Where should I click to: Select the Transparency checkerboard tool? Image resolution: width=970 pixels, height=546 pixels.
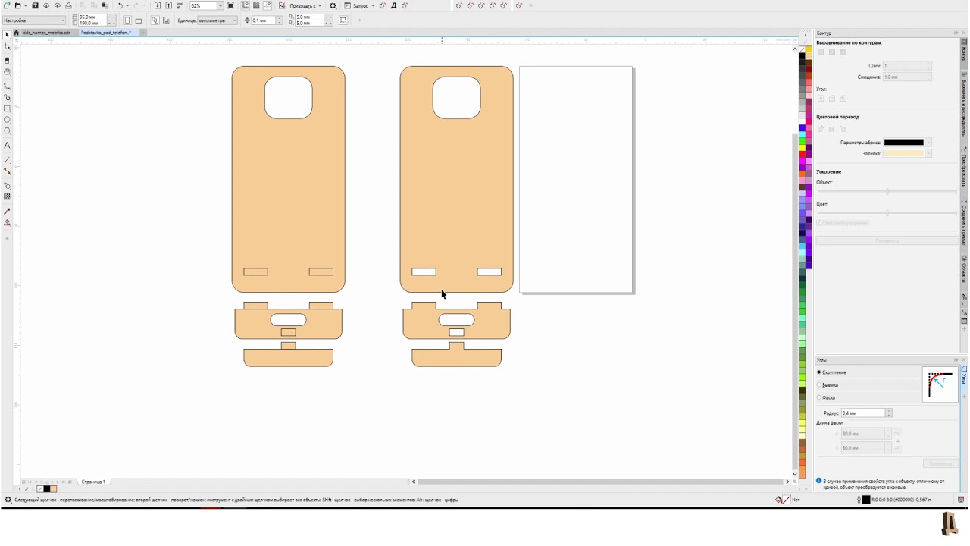tap(8, 196)
